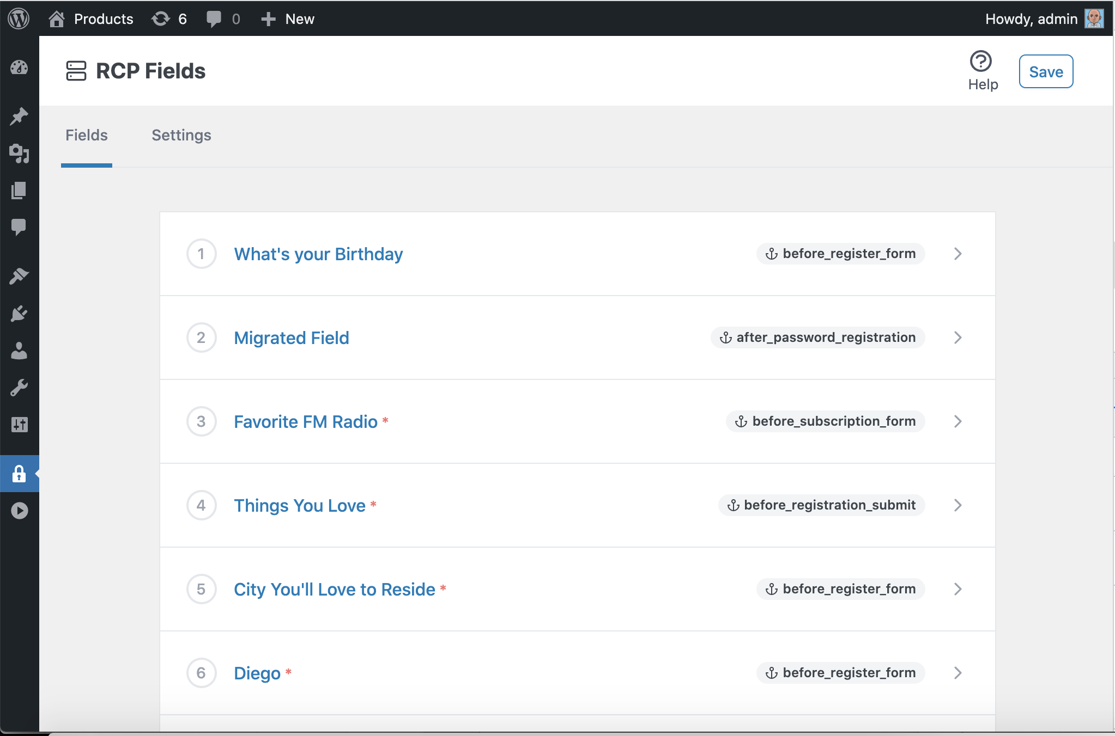The width and height of the screenshot is (1115, 736).
Task: Expand details for What's your Birthday field
Action: (x=958, y=254)
